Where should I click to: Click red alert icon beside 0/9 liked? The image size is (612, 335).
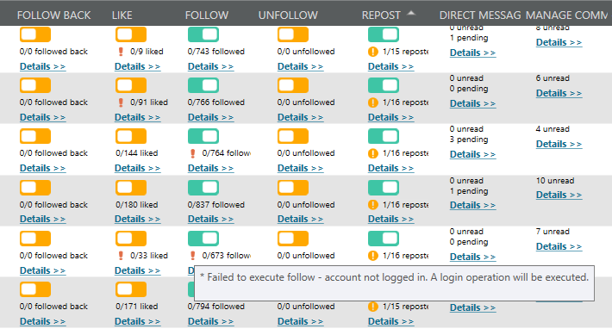coord(121,52)
